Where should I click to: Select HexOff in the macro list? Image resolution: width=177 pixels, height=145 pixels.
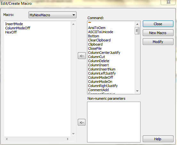pos(11,32)
